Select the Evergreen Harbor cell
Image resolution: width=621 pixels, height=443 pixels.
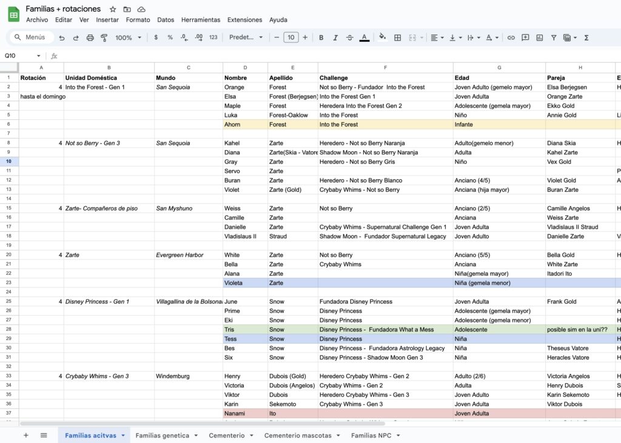[x=189, y=255]
